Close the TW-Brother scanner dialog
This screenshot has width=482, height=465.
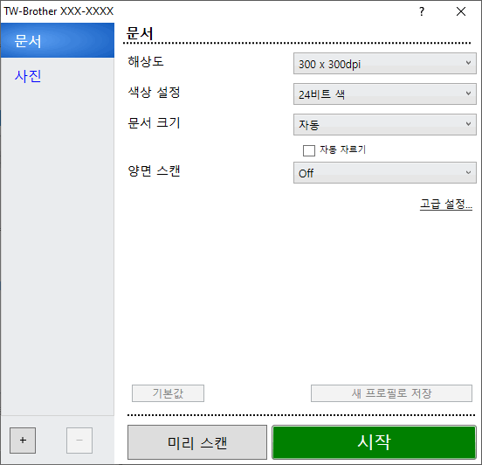(461, 11)
